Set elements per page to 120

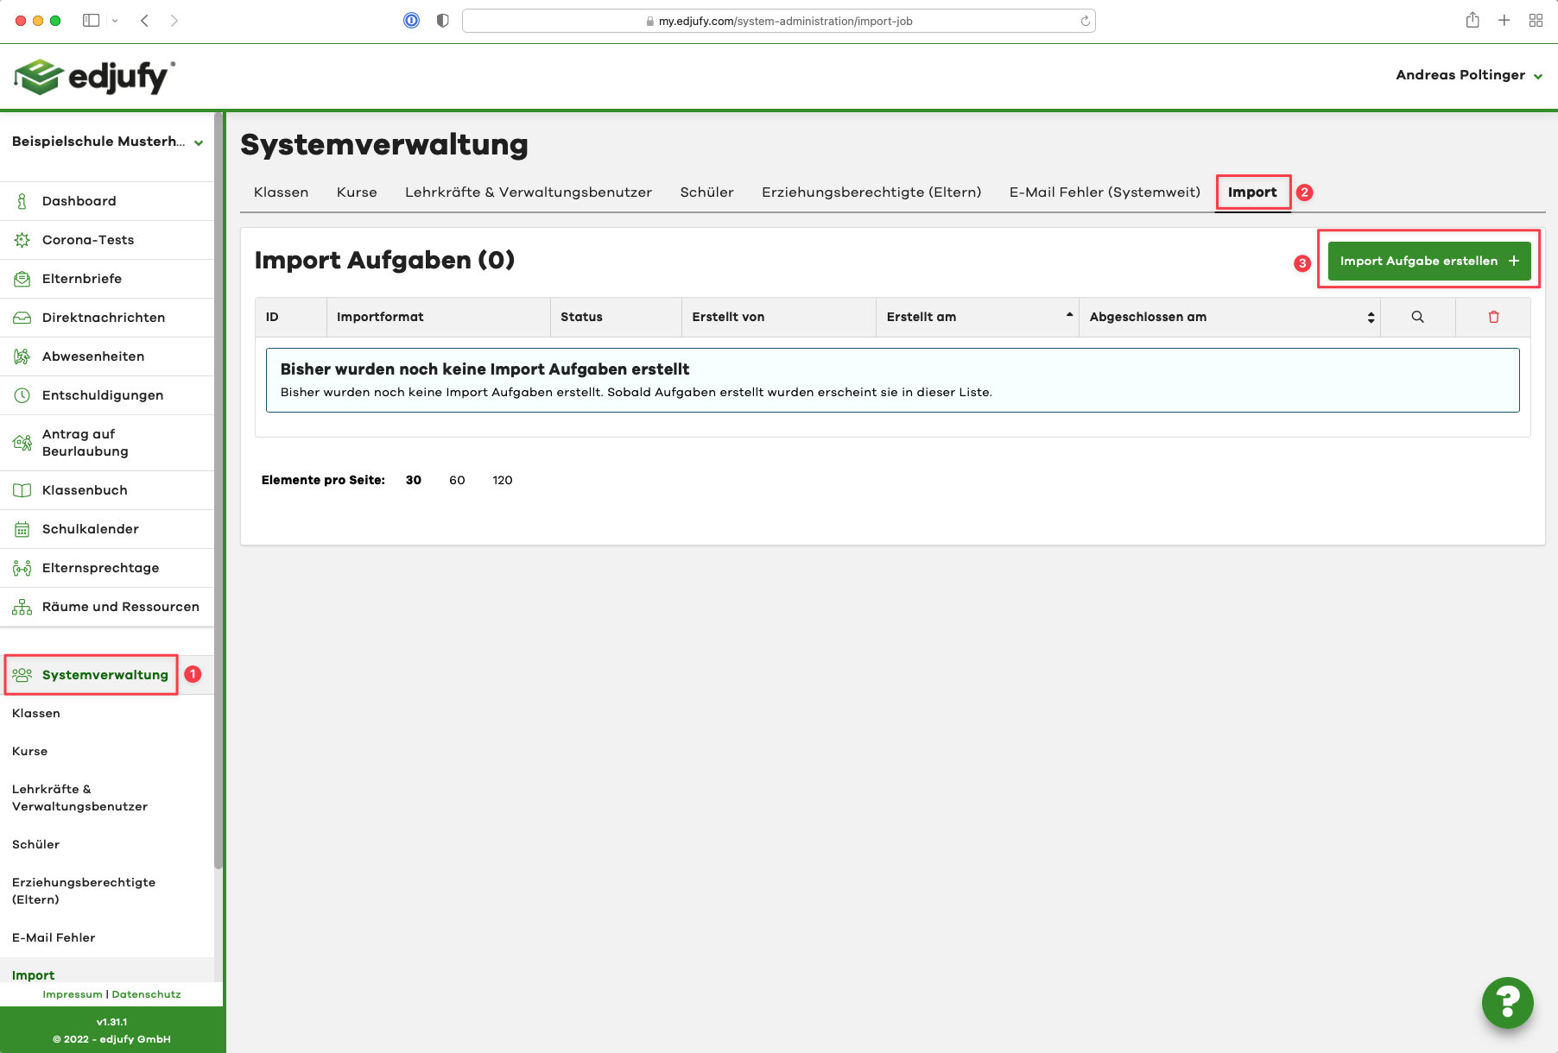(502, 480)
